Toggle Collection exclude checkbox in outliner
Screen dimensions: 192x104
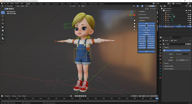coord(186,10)
